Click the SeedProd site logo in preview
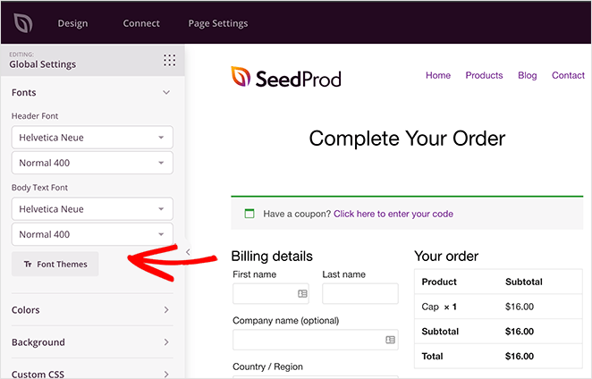 (x=286, y=78)
